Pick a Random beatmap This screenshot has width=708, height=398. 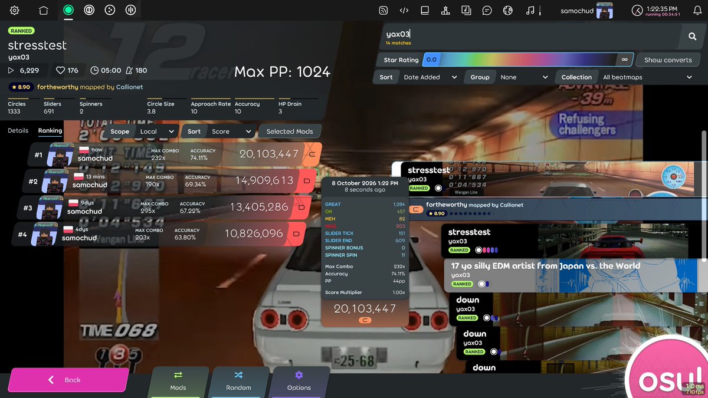238,381
